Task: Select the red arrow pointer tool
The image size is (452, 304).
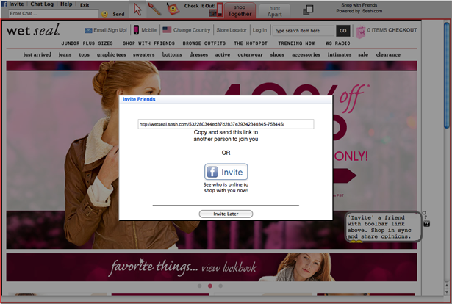Action: (x=137, y=10)
